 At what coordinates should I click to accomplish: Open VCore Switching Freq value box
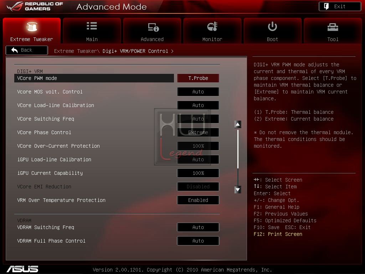(198, 119)
